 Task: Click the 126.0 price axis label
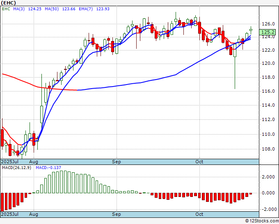pyautogui.click(x=268, y=24)
